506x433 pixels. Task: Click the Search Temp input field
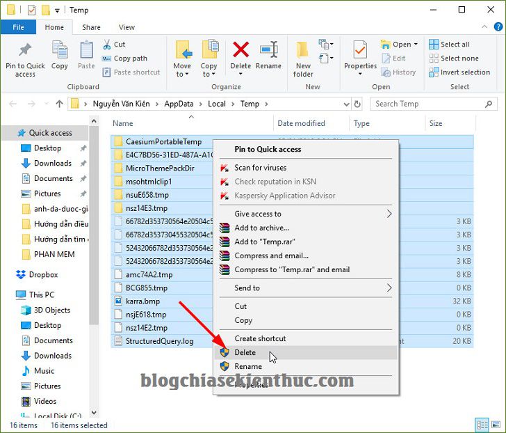(x=429, y=104)
